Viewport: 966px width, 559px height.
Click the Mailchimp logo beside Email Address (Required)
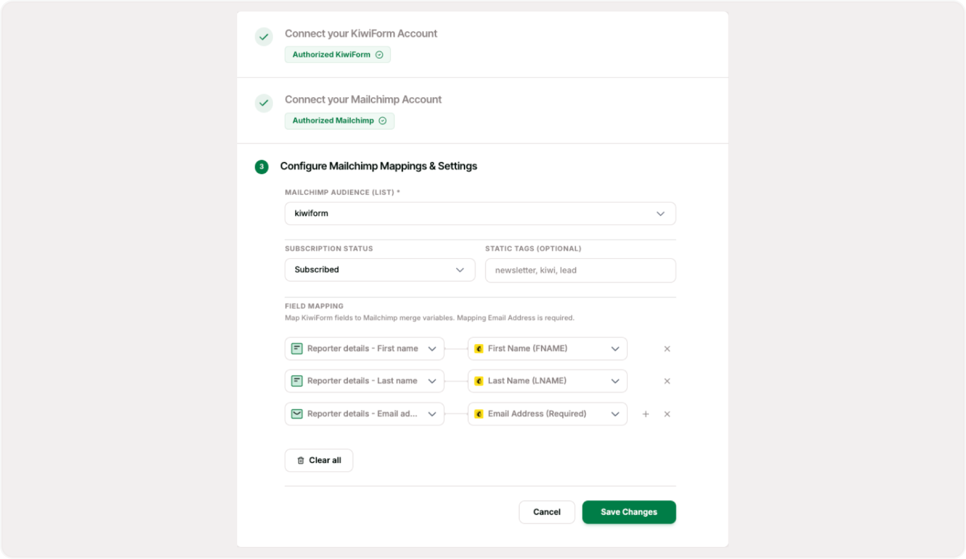coord(479,414)
